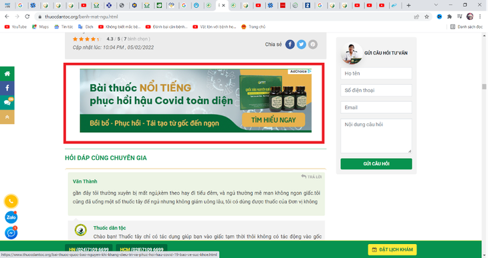The height and width of the screenshot is (258, 488).
Task: Bookmark this page with the star icon
Action: tap(426, 17)
